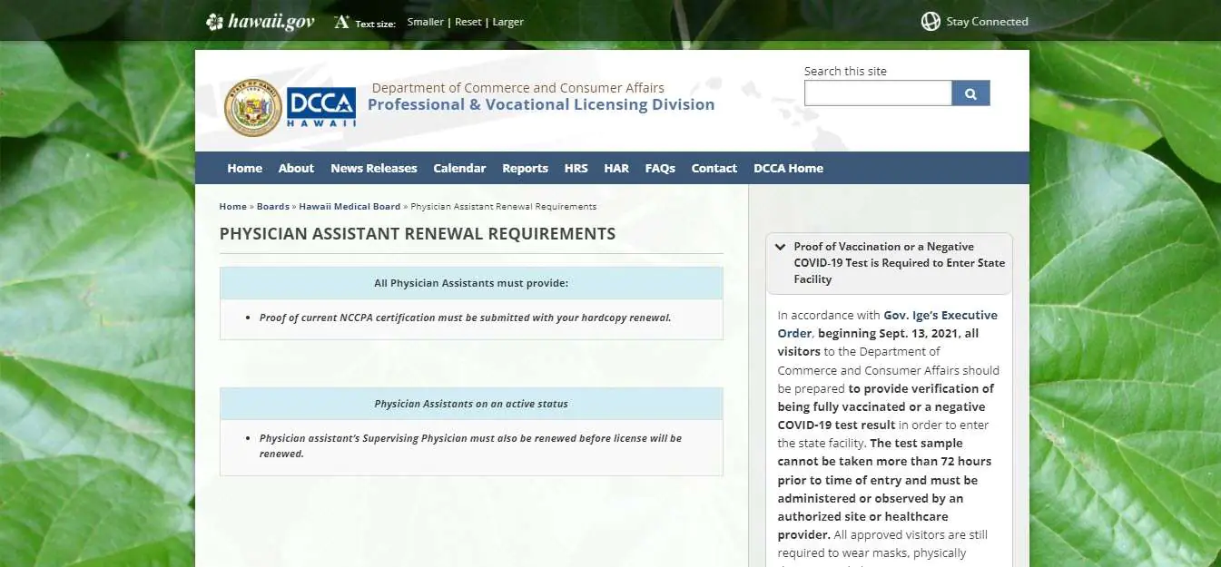Viewport: 1221px width, 567px height.
Task: Click the magnifier search button
Action: (x=970, y=93)
